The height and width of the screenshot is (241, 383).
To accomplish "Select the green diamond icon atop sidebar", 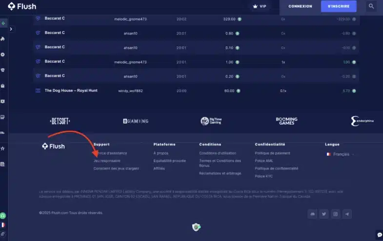I will tap(3, 23).
